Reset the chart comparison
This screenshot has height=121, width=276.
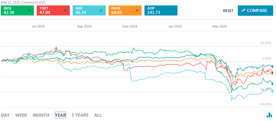click(228, 11)
